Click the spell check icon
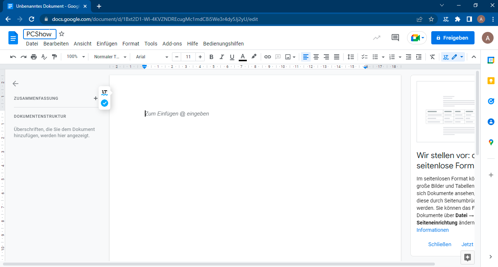The height and width of the screenshot is (267, 498). [x=44, y=57]
